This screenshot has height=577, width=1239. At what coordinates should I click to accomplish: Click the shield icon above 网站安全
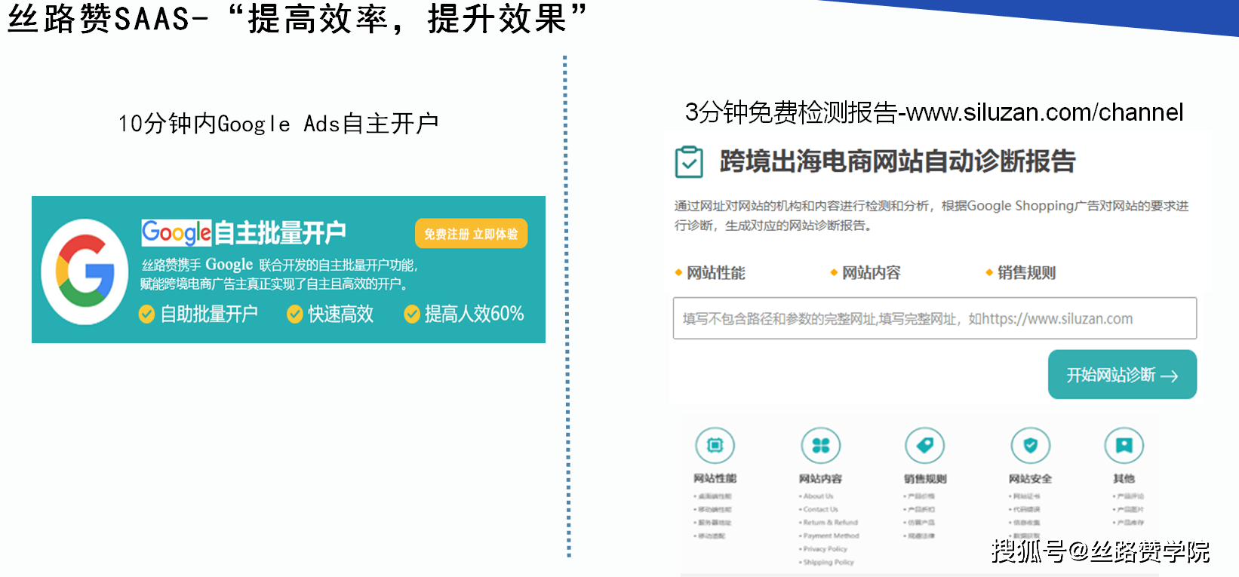tap(1031, 446)
